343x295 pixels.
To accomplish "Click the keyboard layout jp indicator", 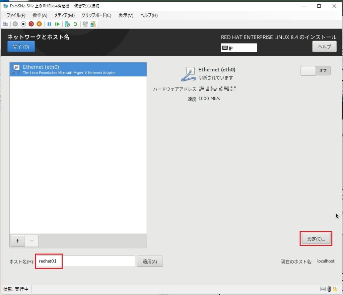I will tap(238, 48).
